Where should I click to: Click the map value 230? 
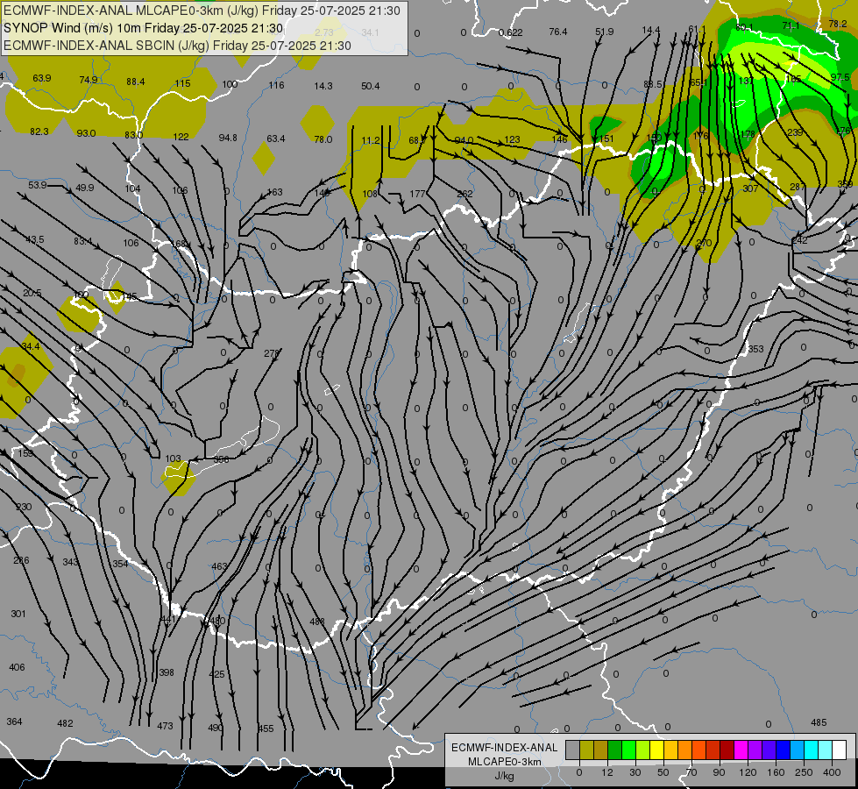pos(24,507)
